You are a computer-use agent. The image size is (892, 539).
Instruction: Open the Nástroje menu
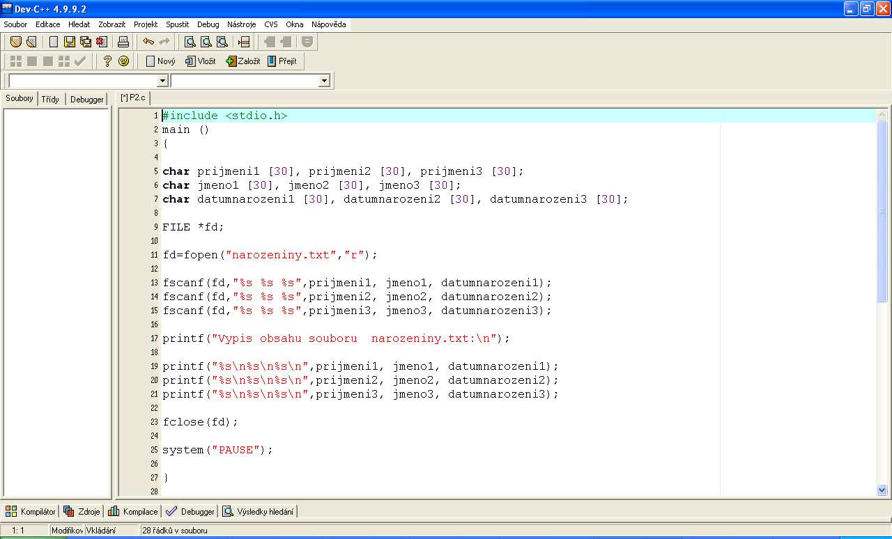pos(242,24)
